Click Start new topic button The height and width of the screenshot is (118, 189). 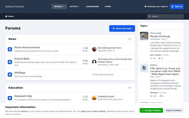122,28
